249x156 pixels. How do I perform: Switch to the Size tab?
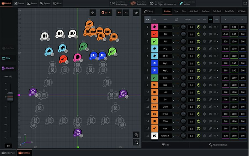click(184, 11)
